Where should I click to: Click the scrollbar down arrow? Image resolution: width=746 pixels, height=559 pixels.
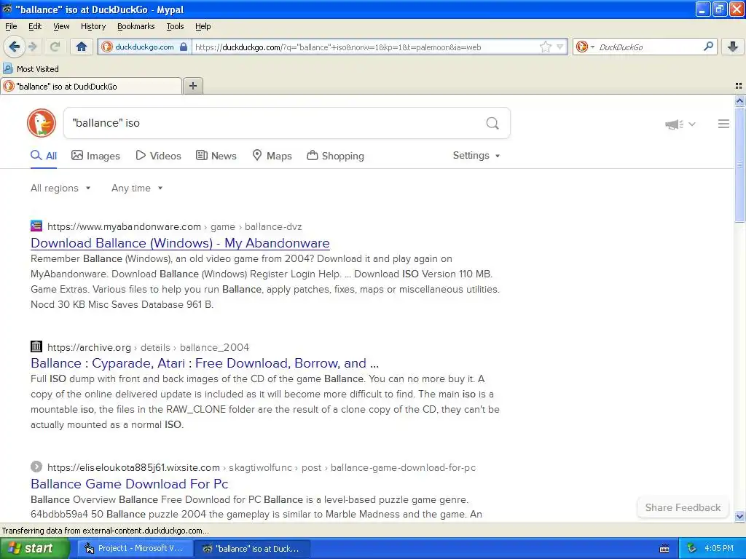coord(739,516)
